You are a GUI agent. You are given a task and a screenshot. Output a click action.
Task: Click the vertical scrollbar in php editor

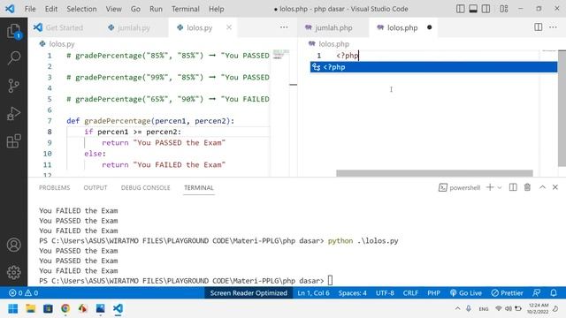pyautogui.click(x=562, y=108)
